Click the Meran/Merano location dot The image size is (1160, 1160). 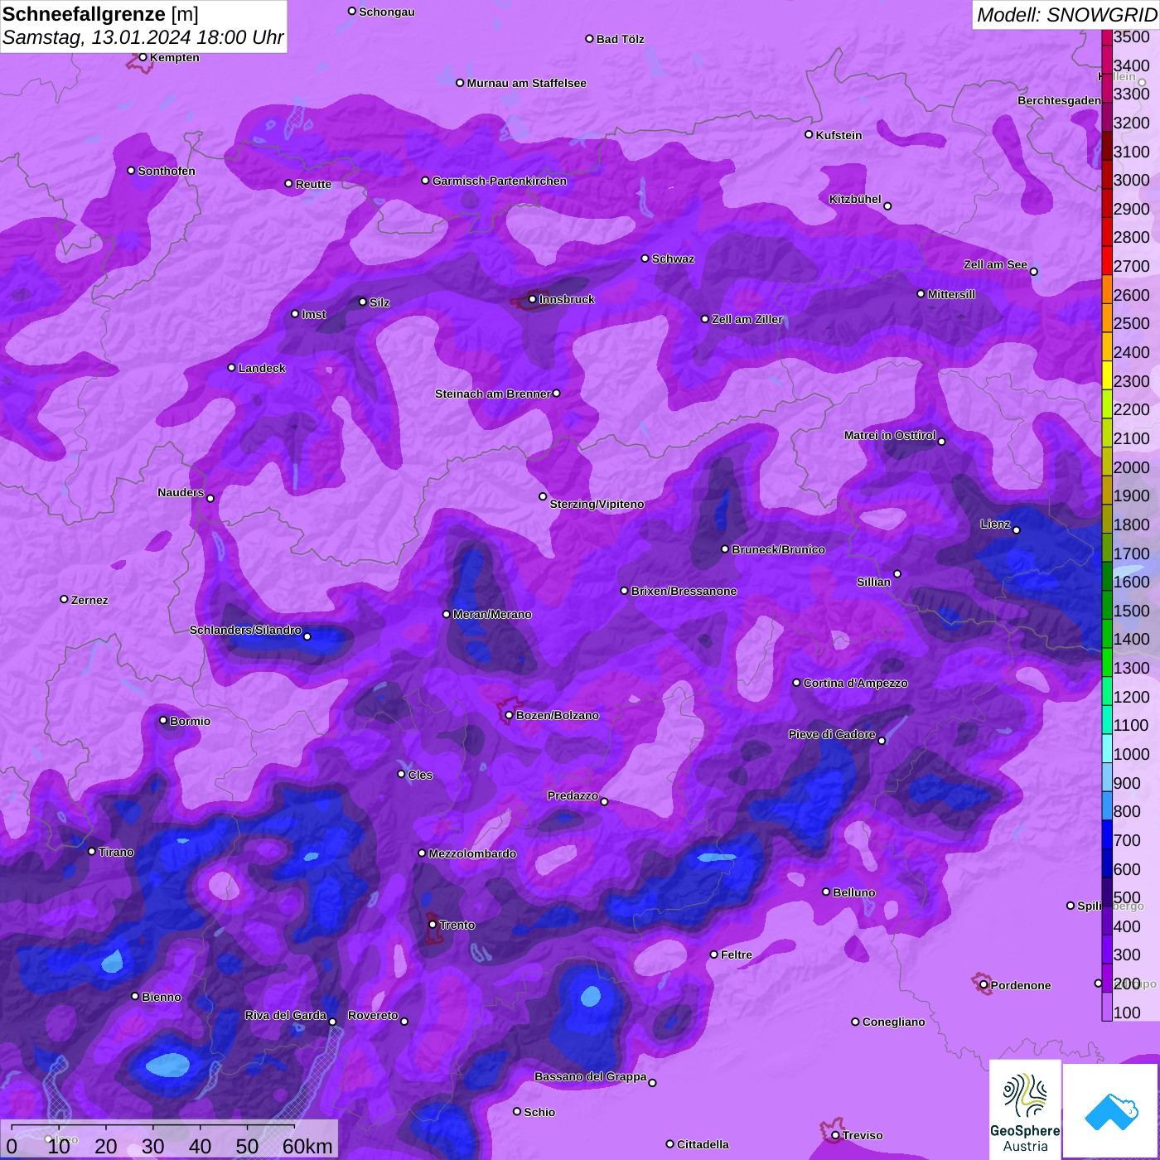tap(446, 614)
